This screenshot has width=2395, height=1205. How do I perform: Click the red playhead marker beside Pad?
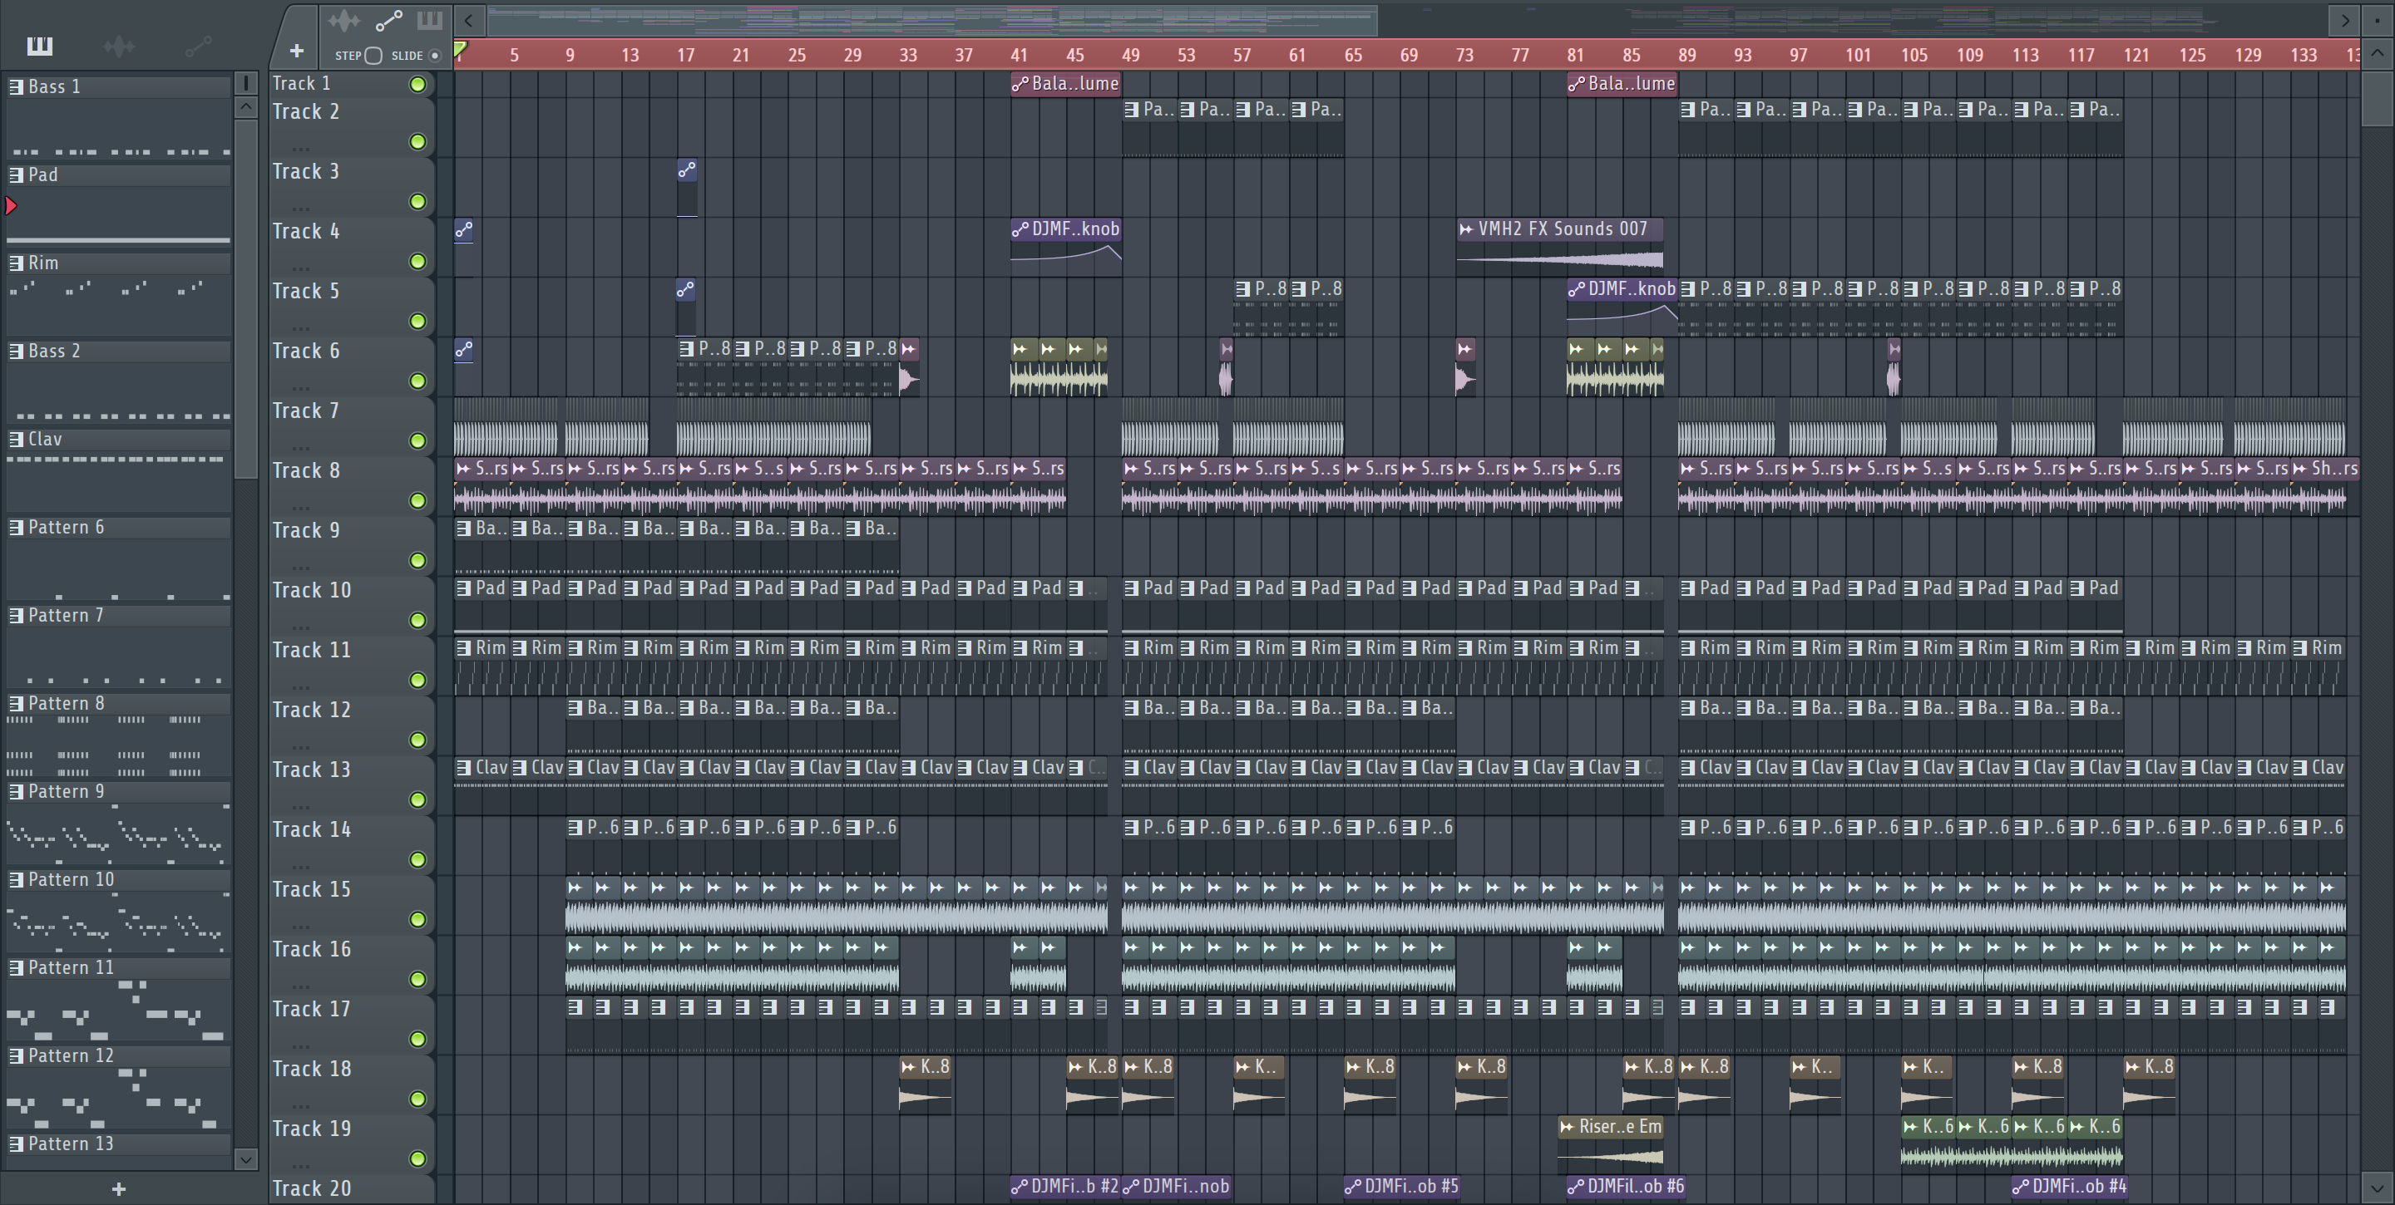pyautogui.click(x=11, y=206)
